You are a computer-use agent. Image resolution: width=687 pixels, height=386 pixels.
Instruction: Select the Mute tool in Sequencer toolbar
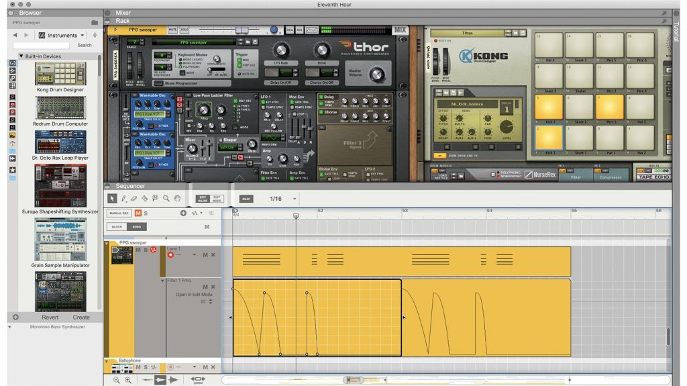tap(155, 199)
